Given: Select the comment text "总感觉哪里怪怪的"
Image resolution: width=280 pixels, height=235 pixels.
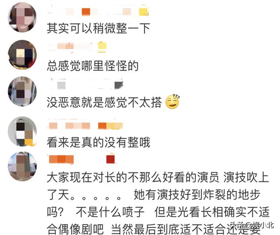Looking at the screenshot, I should pyautogui.click(x=93, y=66).
